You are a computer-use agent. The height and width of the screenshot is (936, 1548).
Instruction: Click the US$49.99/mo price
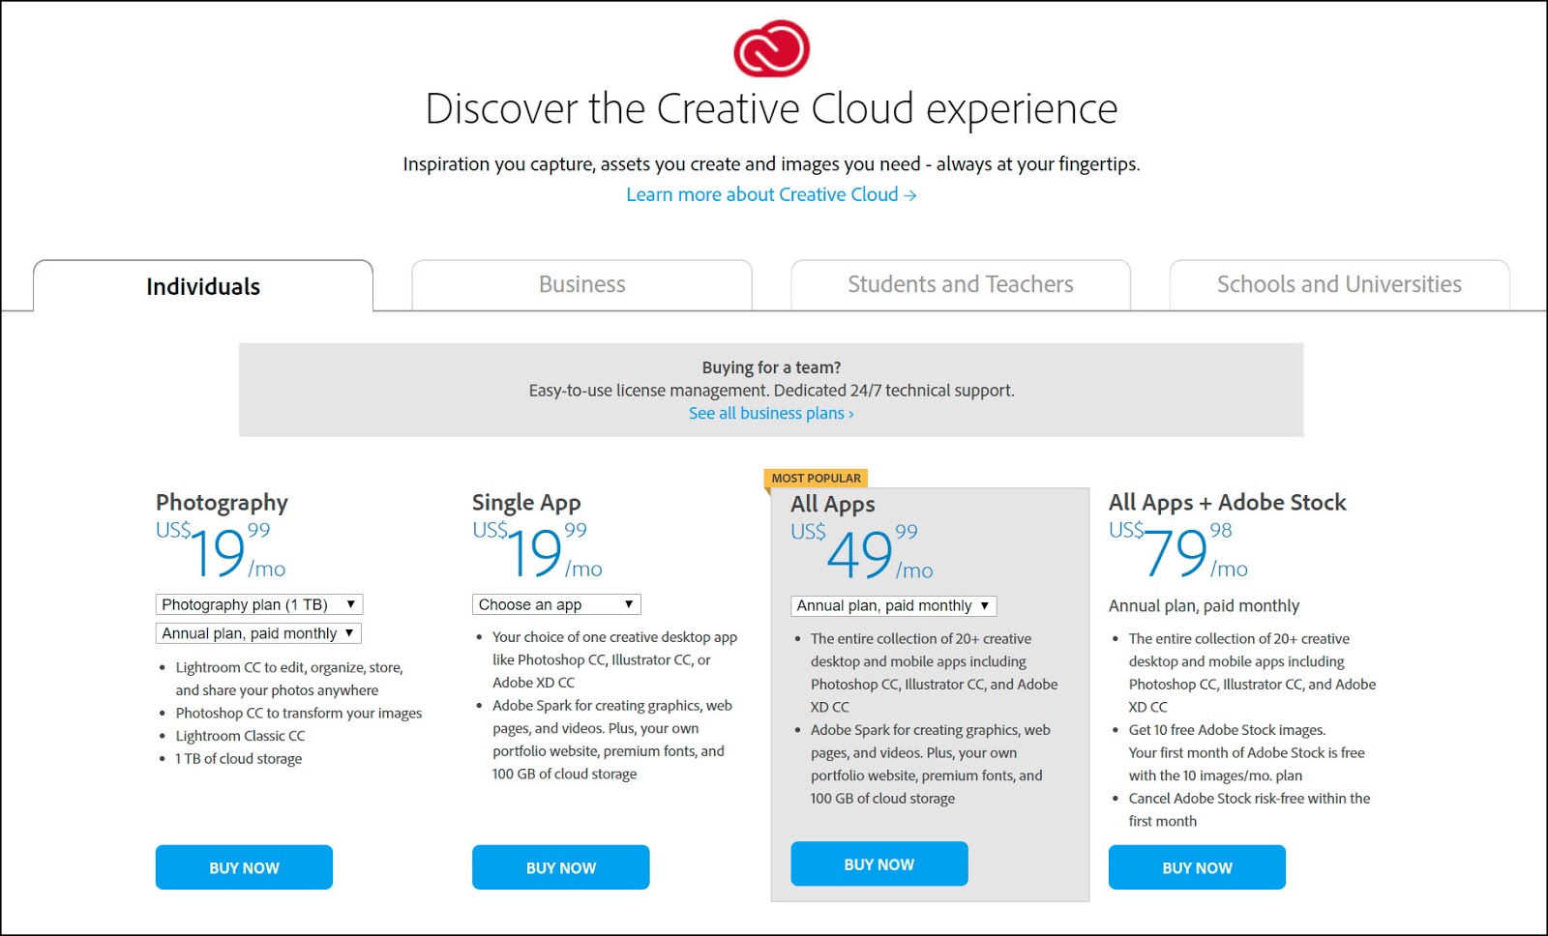(862, 552)
